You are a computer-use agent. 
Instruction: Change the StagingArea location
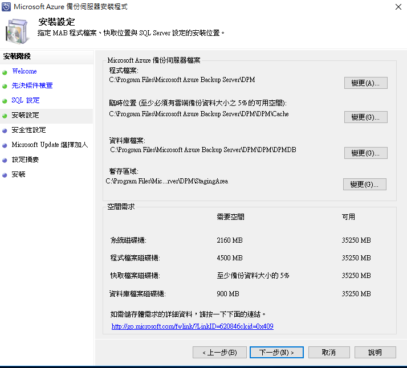click(364, 184)
